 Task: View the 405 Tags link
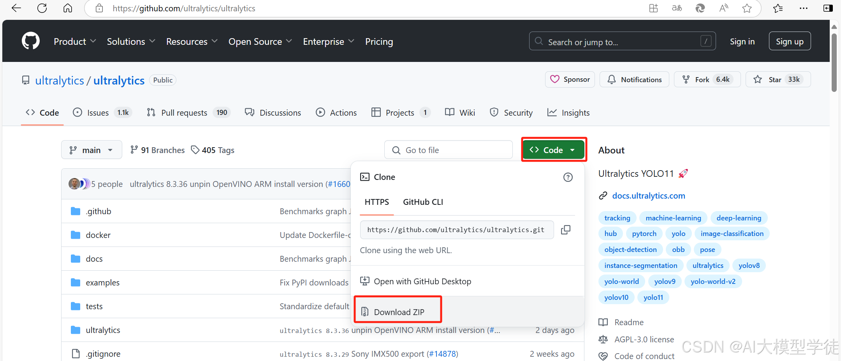coord(213,150)
